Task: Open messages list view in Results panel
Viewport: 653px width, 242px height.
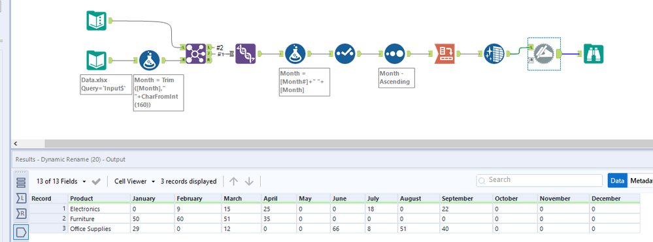Action: click(x=21, y=182)
